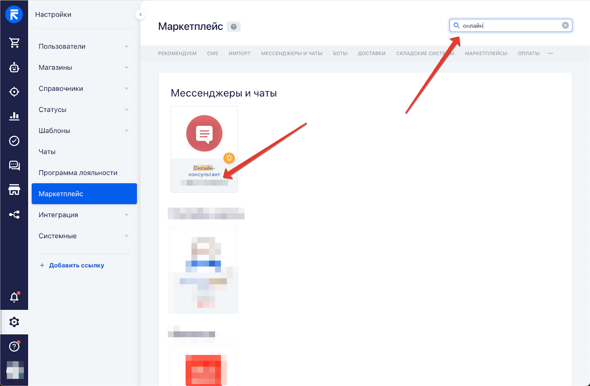Open the shopping cart section in the sidebar
Viewport: 590px width, 386px height.
[x=14, y=43]
